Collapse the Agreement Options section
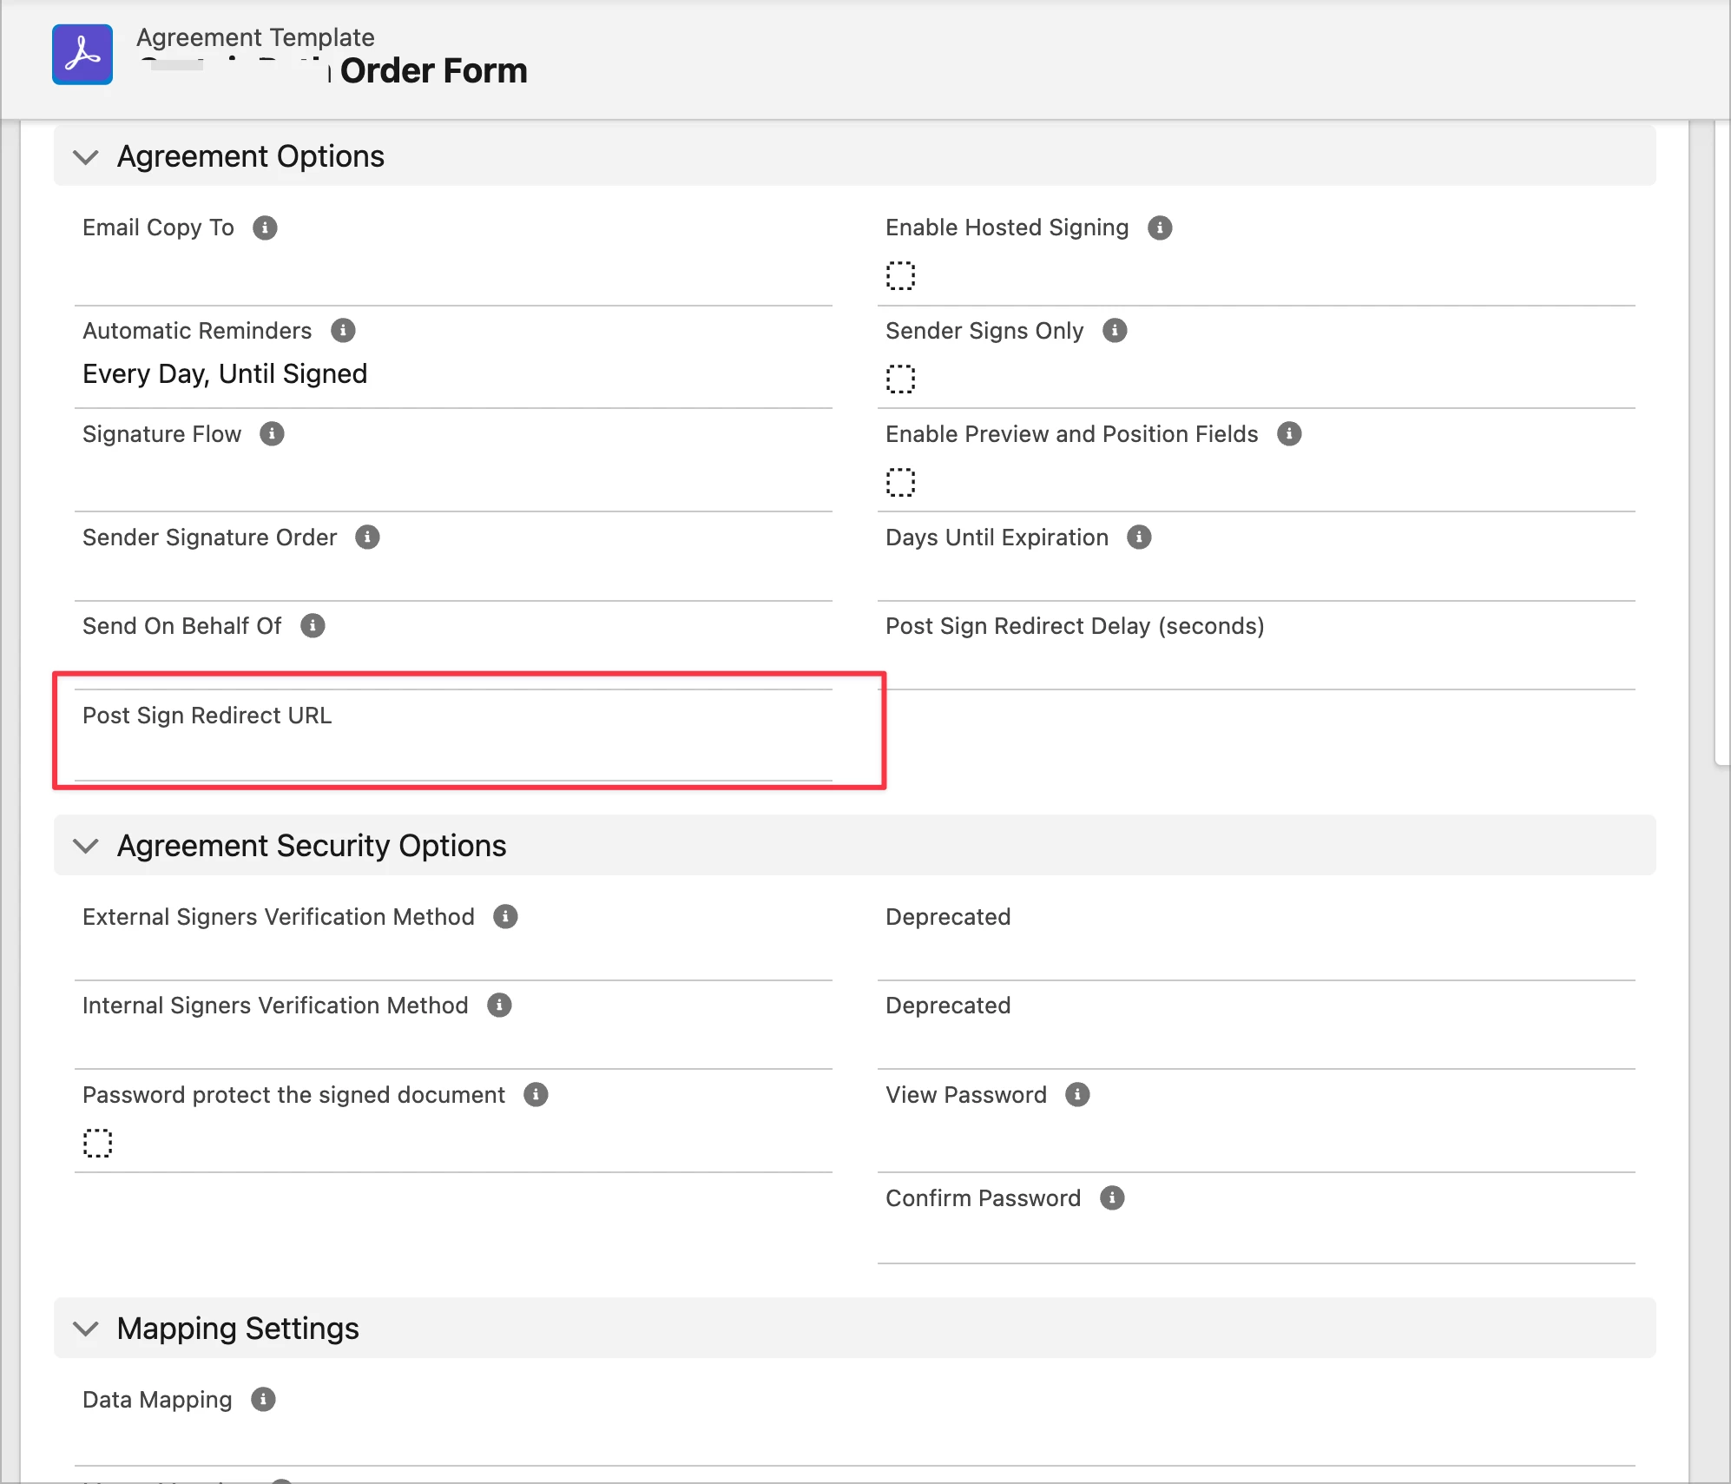Viewport: 1731px width, 1484px height. point(86,157)
